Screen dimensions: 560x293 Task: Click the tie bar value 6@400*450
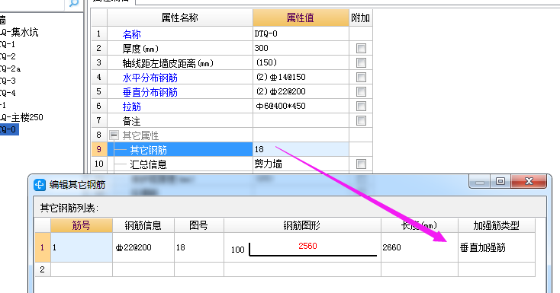coord(301,106)
